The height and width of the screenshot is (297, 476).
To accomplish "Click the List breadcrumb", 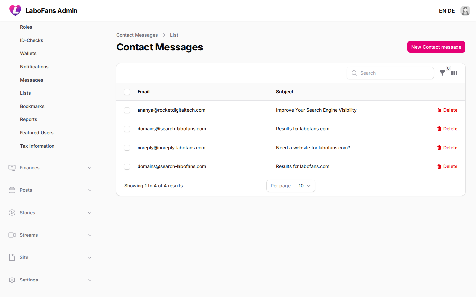I will 174,35.
